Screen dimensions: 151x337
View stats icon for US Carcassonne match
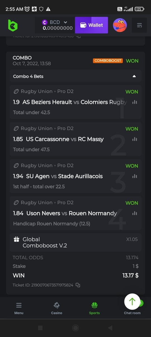coord(135,139)
